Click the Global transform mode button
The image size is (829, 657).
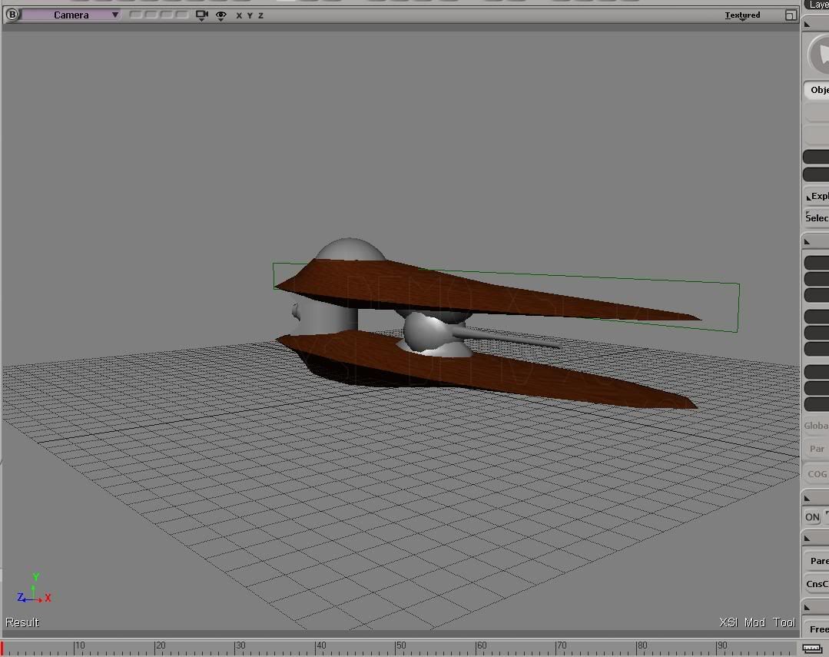(816, 426)
